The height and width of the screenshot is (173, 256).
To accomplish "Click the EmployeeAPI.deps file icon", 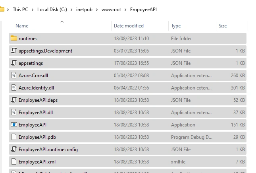I will coord(14,100).
